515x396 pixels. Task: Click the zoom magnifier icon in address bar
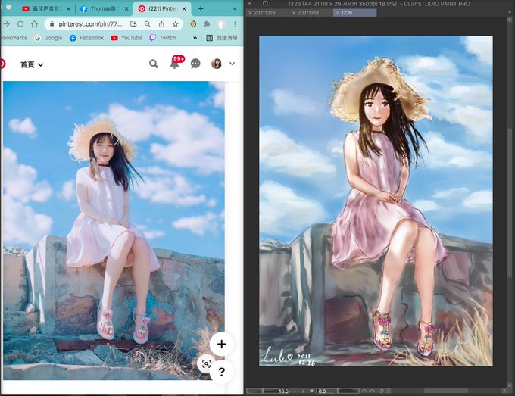(148, 24)
